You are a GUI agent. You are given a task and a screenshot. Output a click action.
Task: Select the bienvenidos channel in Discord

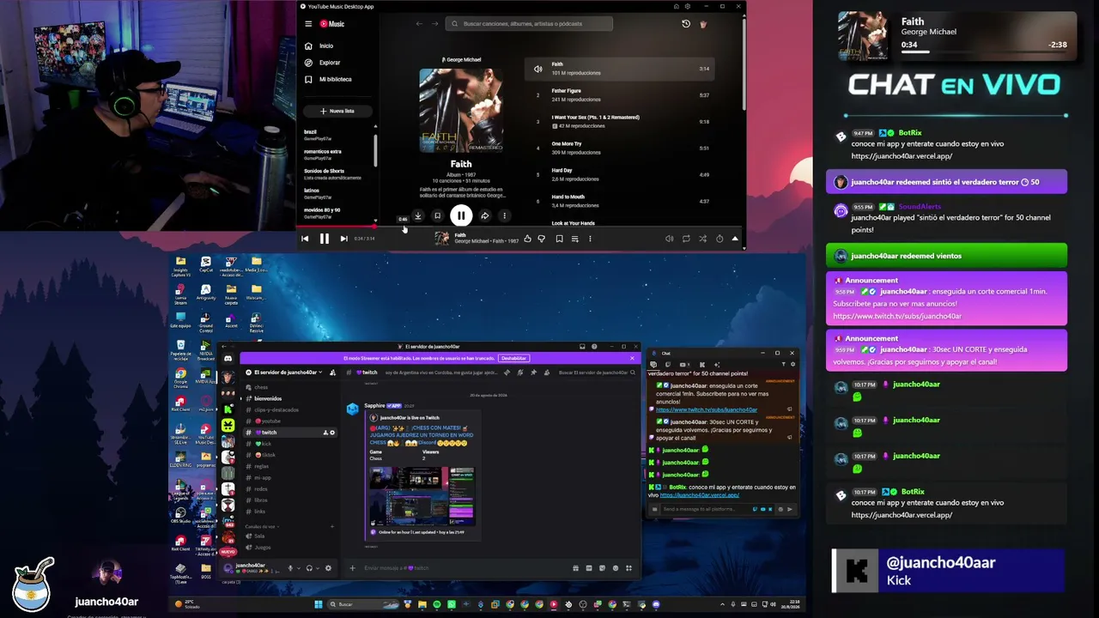pyautogui.click(x=268, y=398)
